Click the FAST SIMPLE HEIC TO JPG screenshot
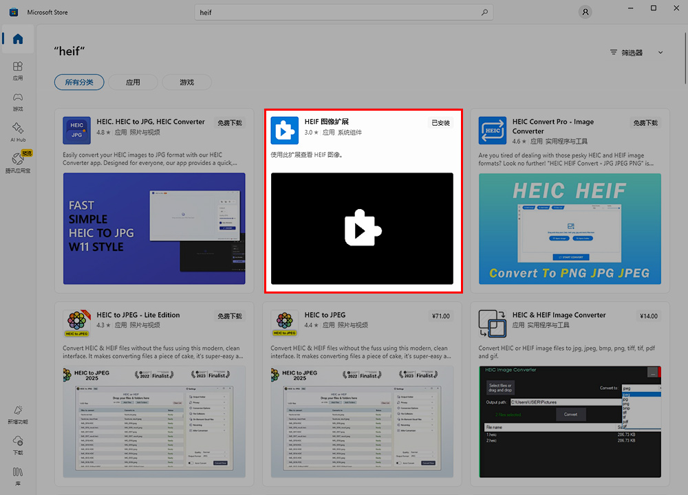The height and width of the screenshot is (495, 688). click(x=154, y=228)
